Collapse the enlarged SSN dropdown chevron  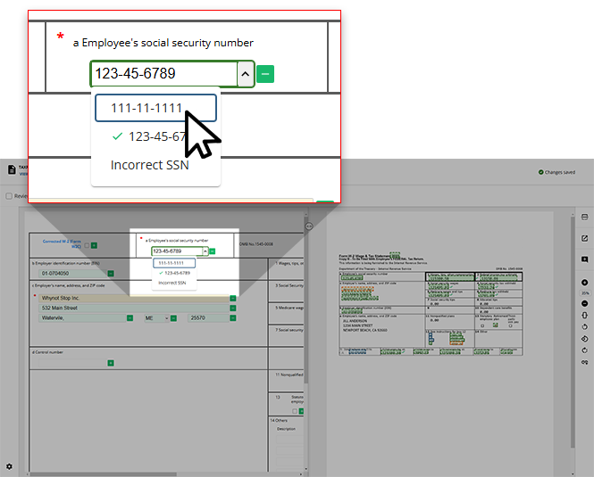(x=244, y=74)
